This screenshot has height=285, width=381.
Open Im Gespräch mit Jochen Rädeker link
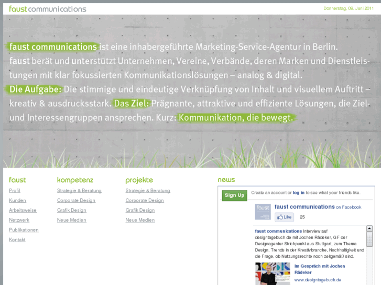coord(320,269)
